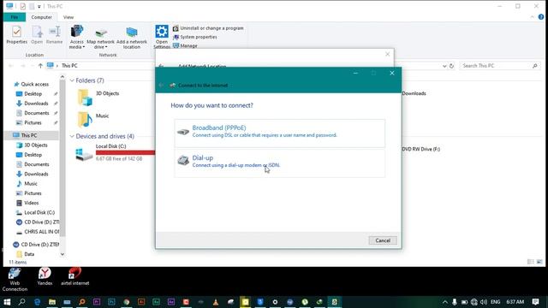The width and height of the screenshot is (548, 308).
Task: Collapse the ribbon with the chevron
Action: (533, 17)
